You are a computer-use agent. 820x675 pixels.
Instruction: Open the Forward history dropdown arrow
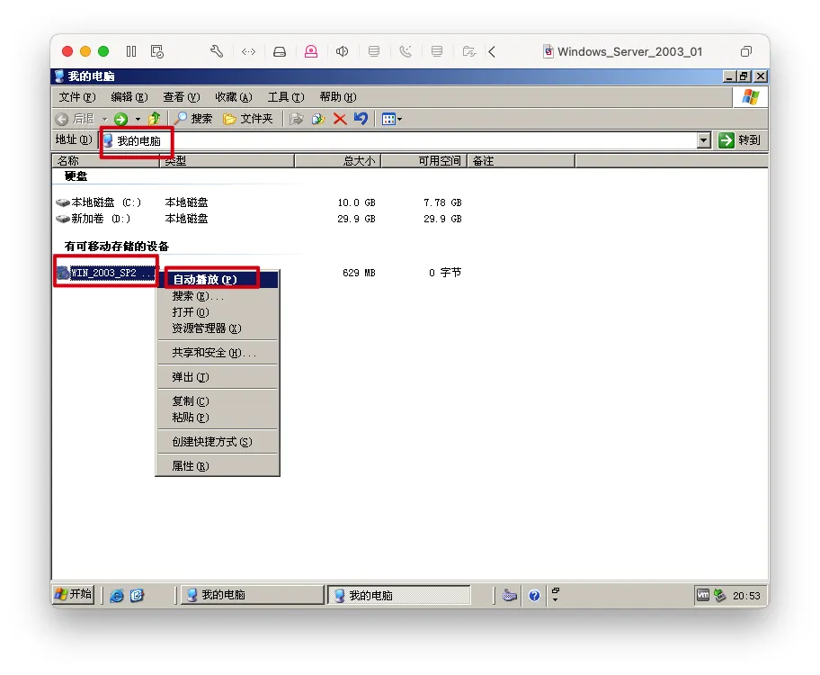[138, 120]
